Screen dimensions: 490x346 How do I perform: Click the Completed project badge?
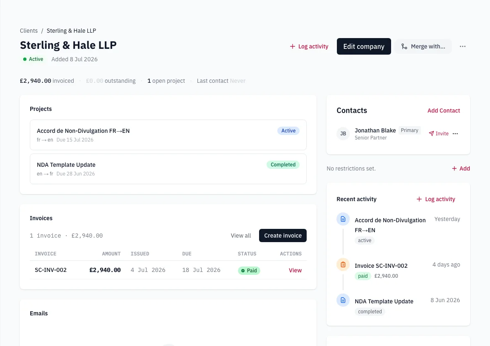[x=283, y=165]
